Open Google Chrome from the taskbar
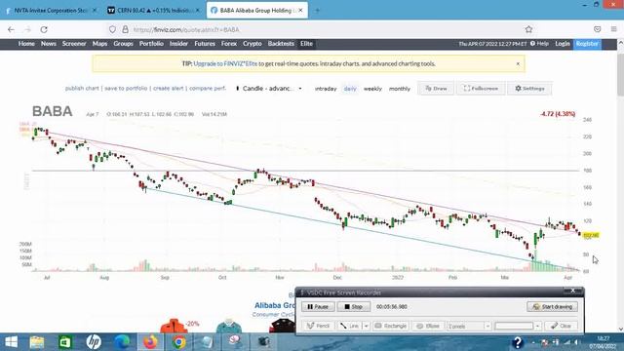 [178, 342]
